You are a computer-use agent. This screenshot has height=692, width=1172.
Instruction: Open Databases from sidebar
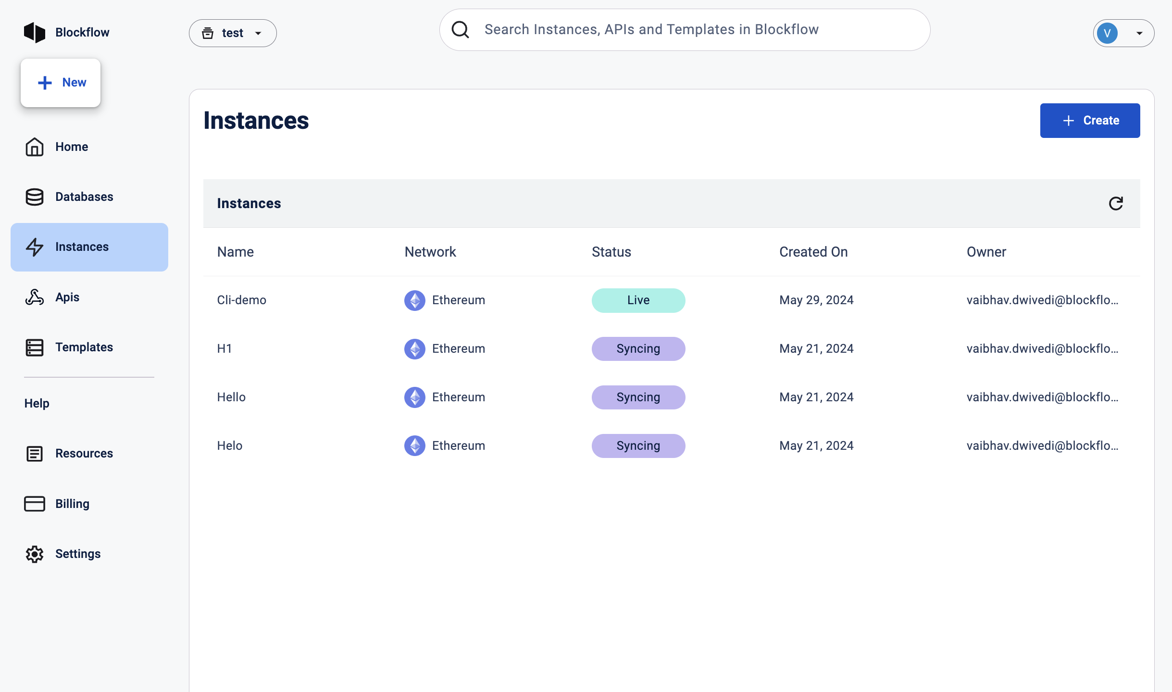tap(84, 197)
